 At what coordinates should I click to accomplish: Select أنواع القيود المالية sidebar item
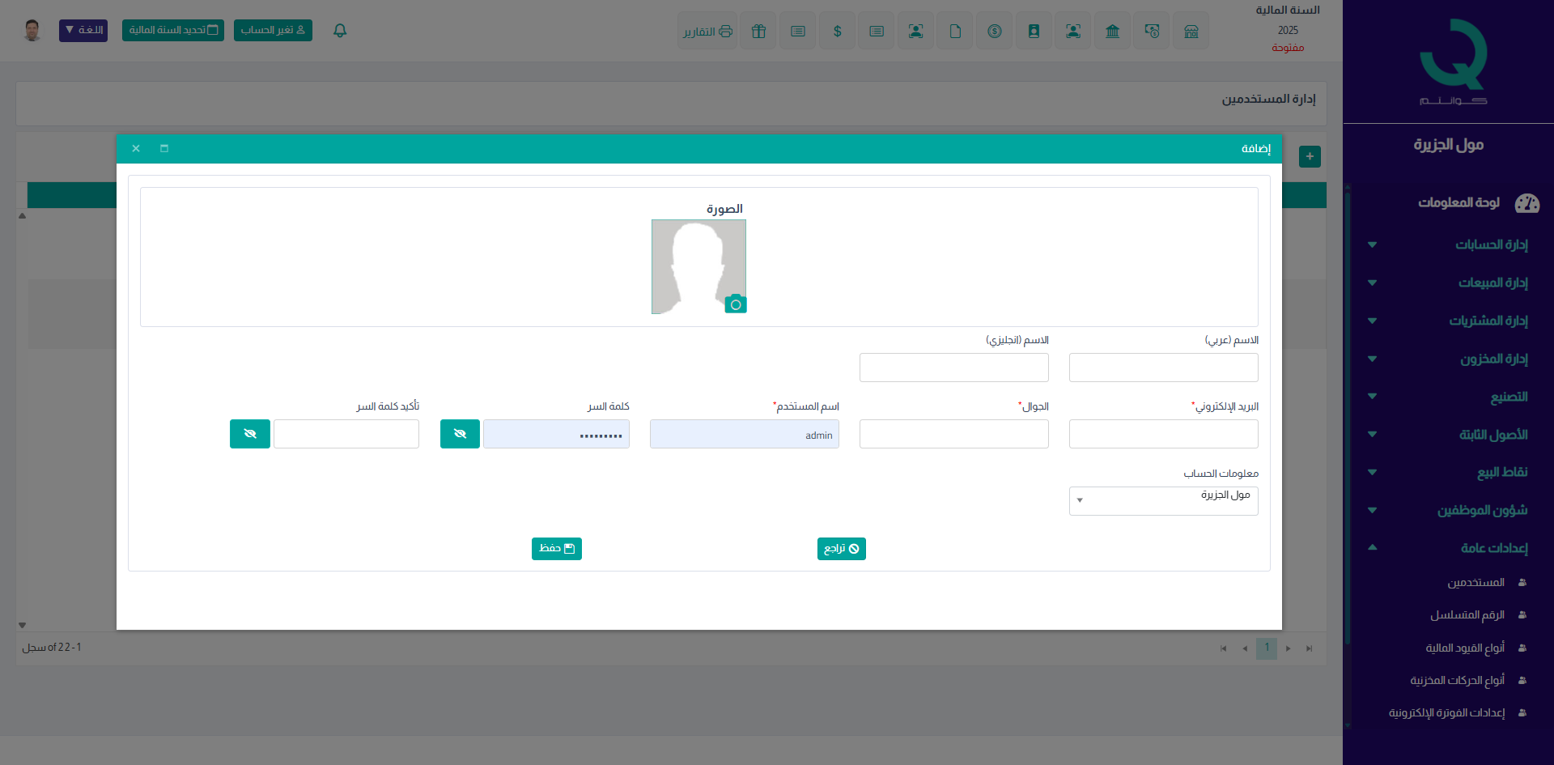1464,648
